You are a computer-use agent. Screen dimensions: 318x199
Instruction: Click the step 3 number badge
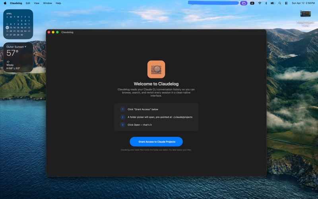(x=122, y=125)
